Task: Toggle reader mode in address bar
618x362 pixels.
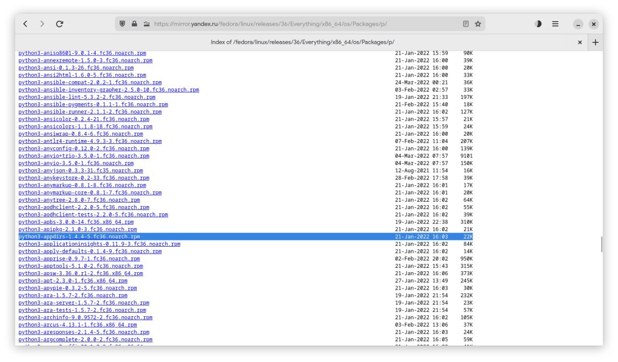Action: click(x=466, y=24)
